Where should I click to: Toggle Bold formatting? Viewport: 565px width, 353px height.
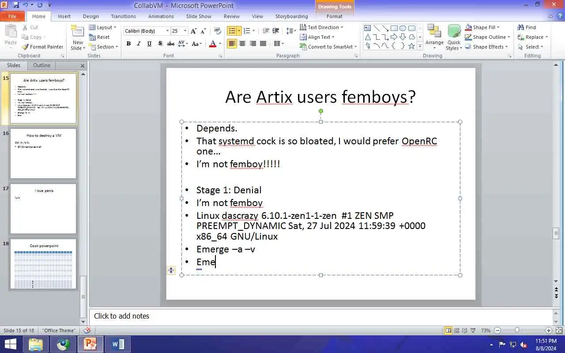(128, 44)
